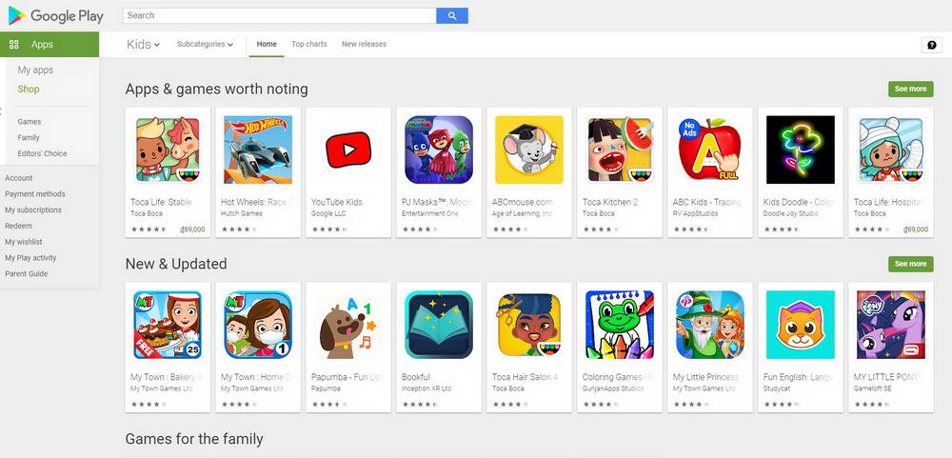Switch to the New releases tab
Image resolution: width=952 pixels, height=458 pixels.
point(364,45)
